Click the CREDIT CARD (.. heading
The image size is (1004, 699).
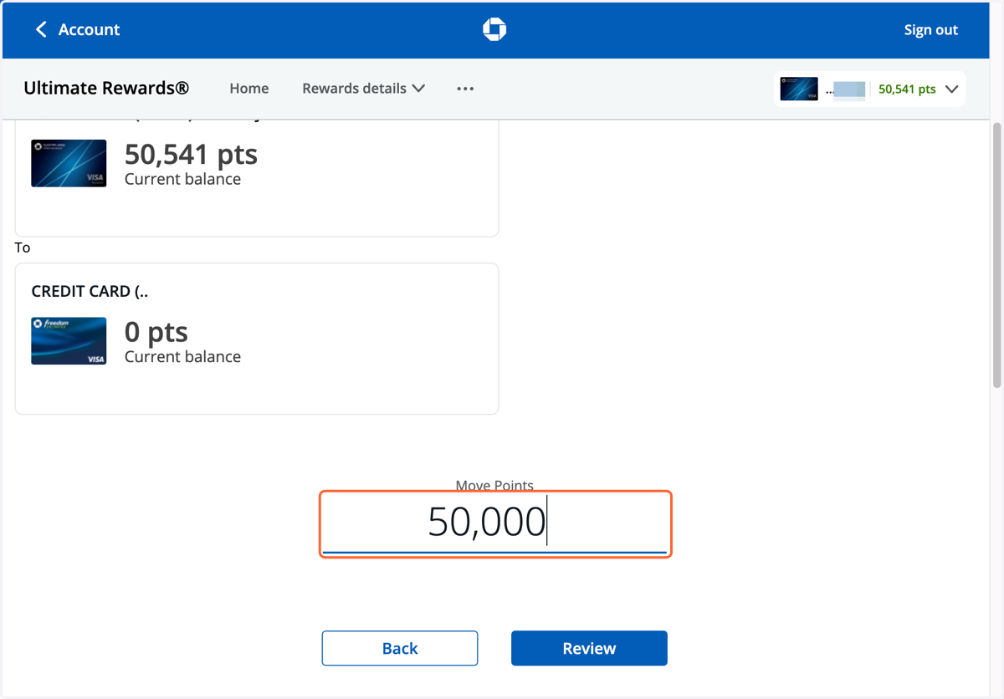click(90, 291)
